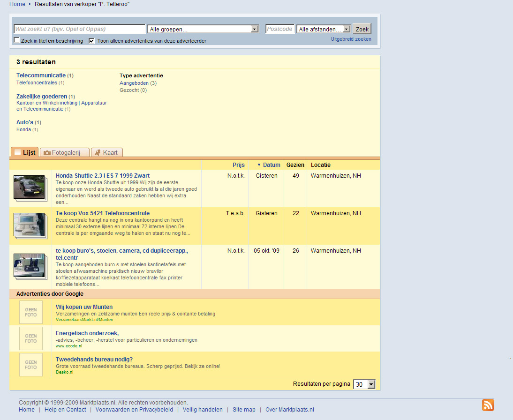Sort results by the Prijs column
513x420 pixels.
[238, 165]
